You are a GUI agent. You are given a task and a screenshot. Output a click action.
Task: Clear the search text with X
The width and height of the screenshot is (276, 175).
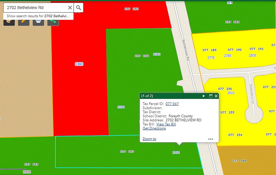(x=70, y=8)
